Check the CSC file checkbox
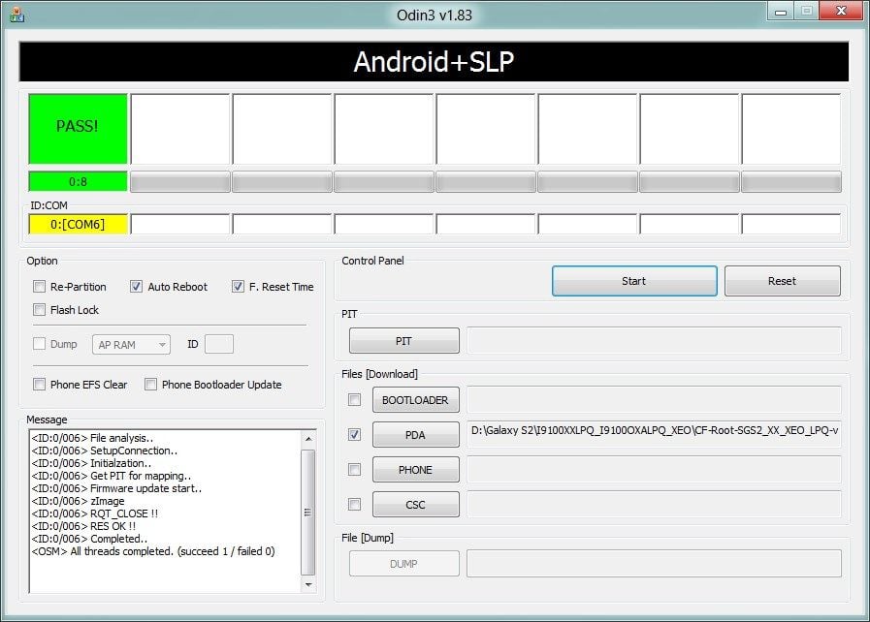The height and width of the screenshot is (622, 870). (353, 504)
